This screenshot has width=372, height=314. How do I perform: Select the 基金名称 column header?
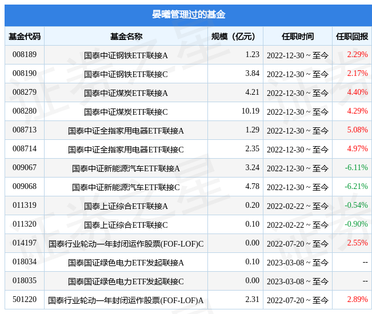126,37
